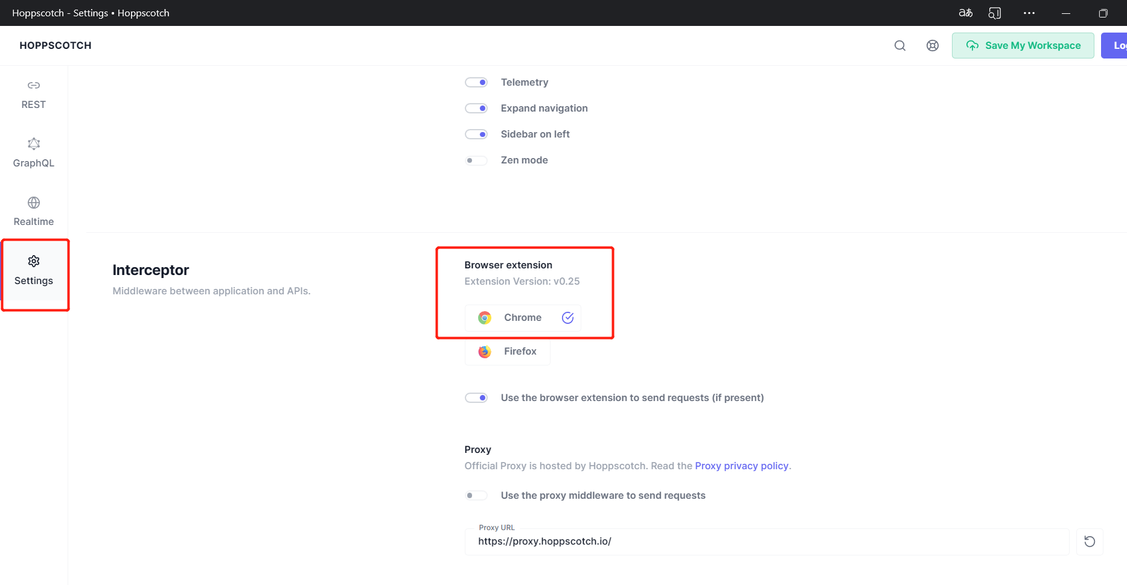Viewport: 1127px width, 585px height.
Task: Click the Chrome logo icon
Action: point(484,318)
